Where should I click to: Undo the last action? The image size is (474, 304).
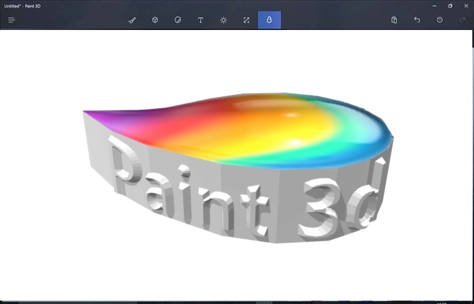point(417,20)
